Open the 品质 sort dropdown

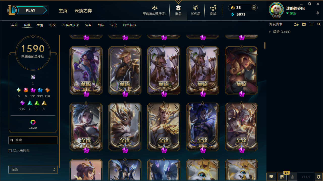coord(33,170)
